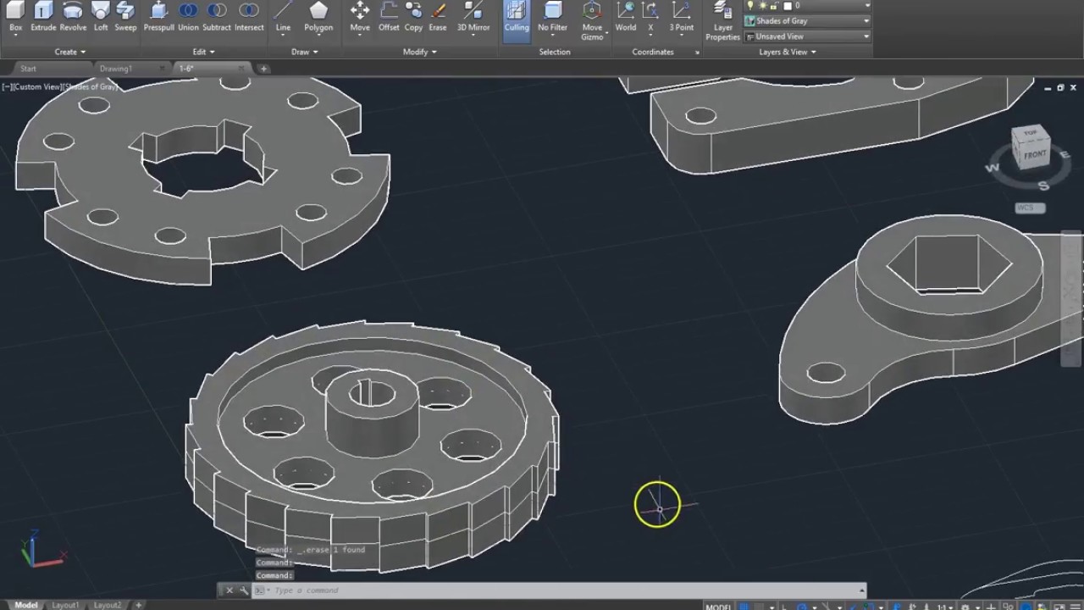Open the Layout2 tab
Viewport: 1084px width, 610px height.
[x=108, y=605]
